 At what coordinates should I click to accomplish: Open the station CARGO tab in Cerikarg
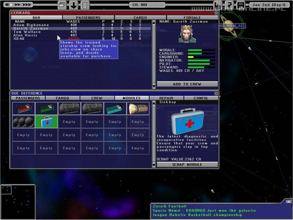tap(140, 18)
